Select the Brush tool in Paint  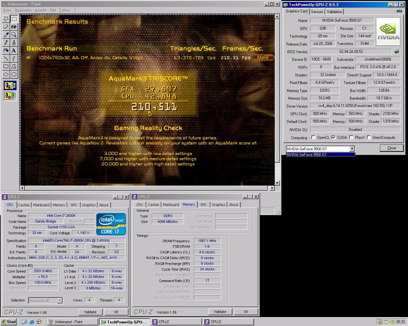[x=14, y=43]
